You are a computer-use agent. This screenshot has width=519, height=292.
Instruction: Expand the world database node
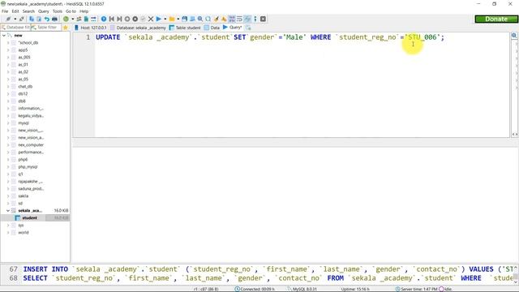(x=8, y=233)
